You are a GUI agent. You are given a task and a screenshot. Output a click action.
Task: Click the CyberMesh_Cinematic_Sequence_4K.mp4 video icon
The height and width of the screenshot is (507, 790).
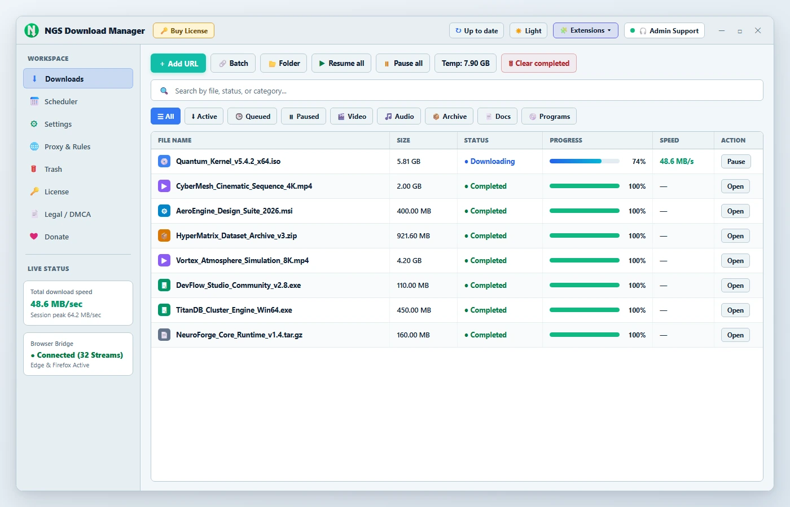(164, 186)
